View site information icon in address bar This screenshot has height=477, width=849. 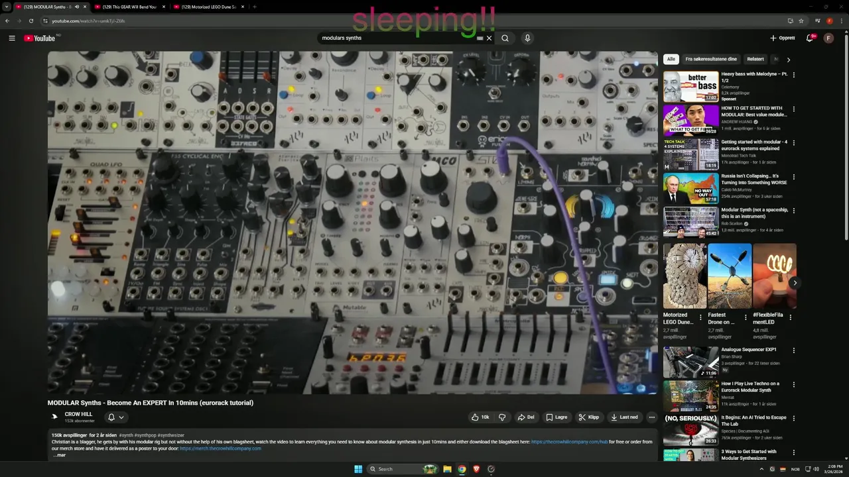point(45,21)
